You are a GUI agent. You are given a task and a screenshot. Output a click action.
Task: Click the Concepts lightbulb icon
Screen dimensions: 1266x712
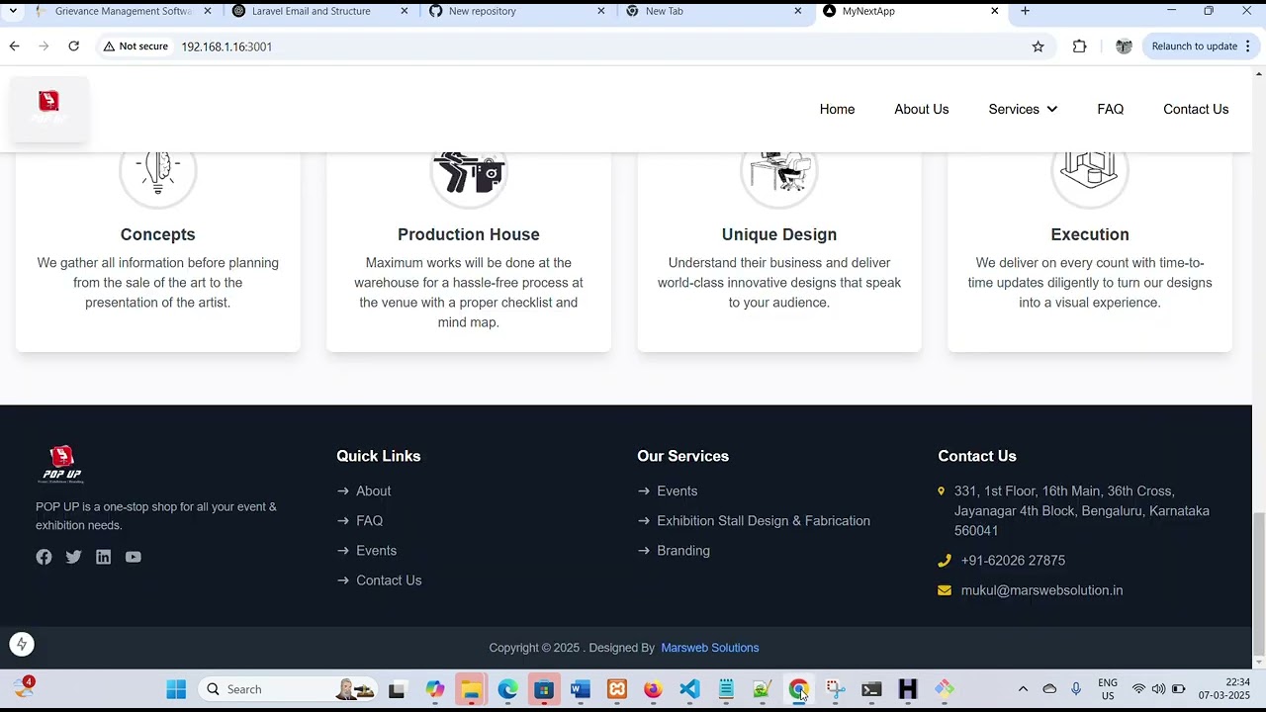pyautogui.click(x=158, y=174)
